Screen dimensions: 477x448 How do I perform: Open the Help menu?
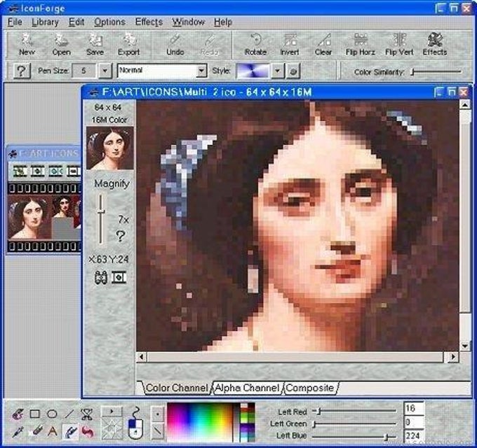pyautogui.click(x=223, y=22)
